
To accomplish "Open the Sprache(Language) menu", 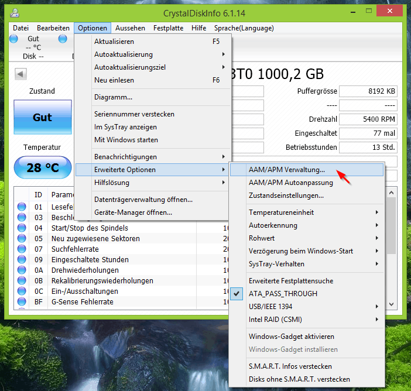I will tap(244, 28).
